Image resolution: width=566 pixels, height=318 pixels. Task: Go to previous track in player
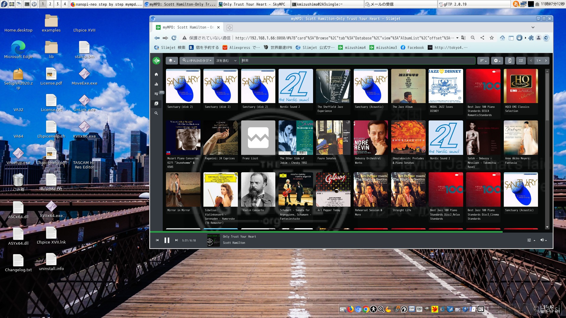click(157, 240)
